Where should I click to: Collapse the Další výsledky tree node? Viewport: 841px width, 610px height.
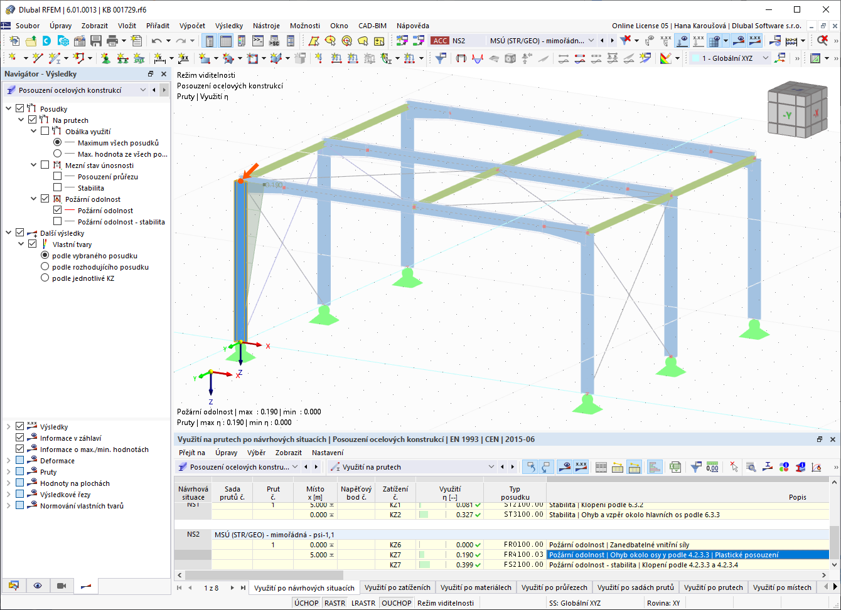9,233
